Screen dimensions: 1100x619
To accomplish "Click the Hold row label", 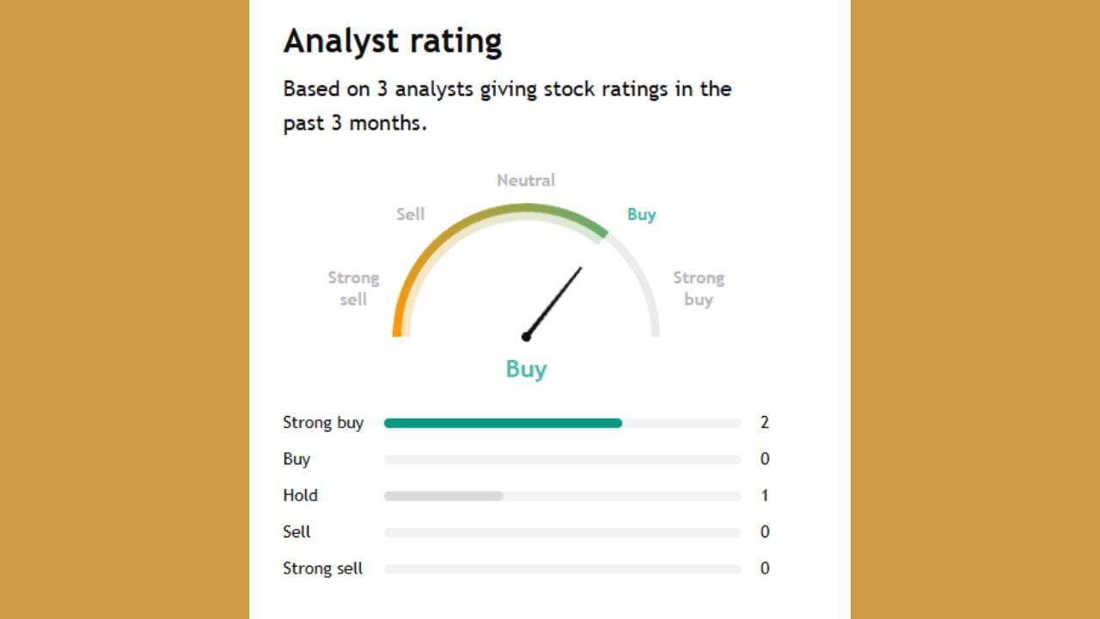I will (x=300, y=496).
